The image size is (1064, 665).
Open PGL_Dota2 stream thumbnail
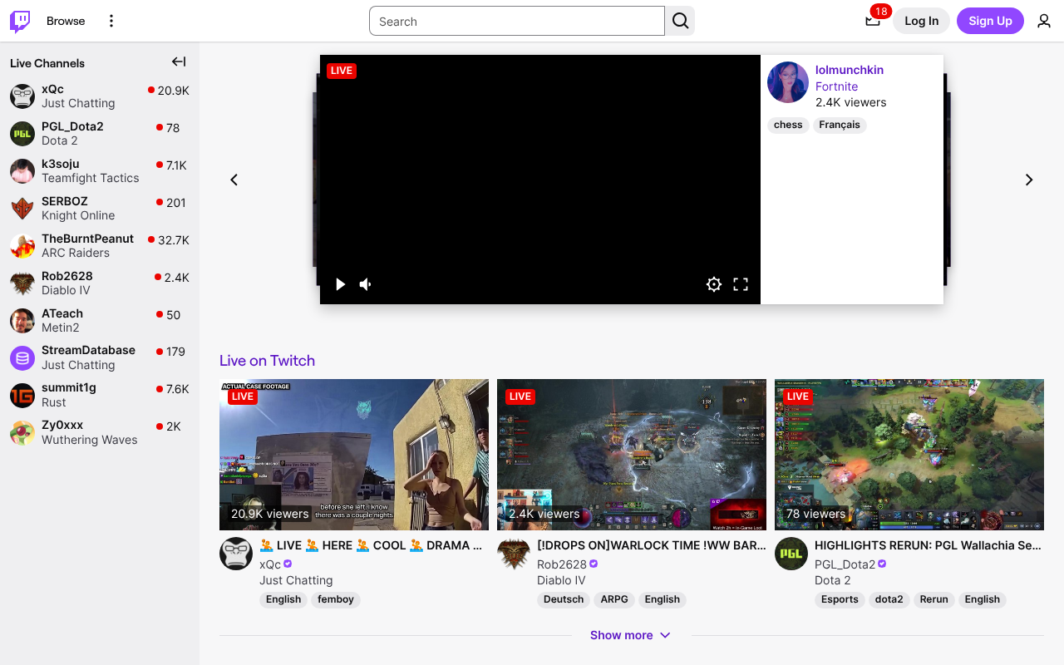pos(909,455)
